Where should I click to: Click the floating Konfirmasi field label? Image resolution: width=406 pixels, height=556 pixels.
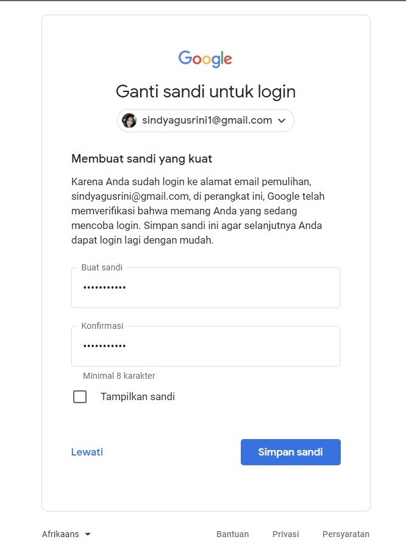[x=102, y=326]
